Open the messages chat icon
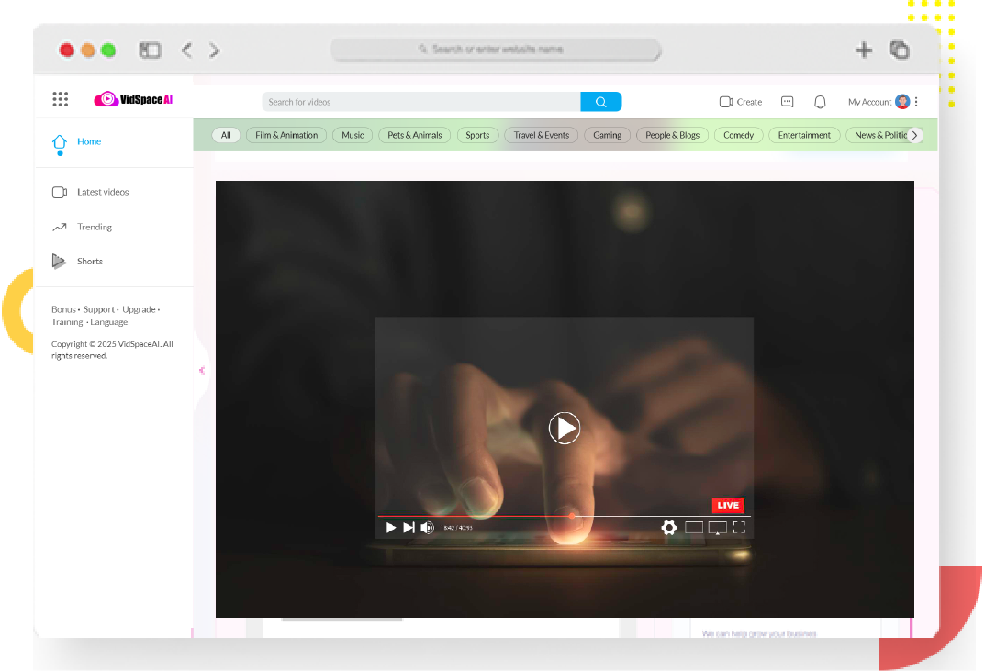This screenshot has width=985, height=671. click(x=787, y=102)
